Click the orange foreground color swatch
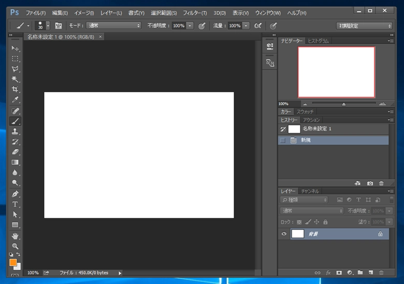Viewport: 404px width, 284px height. (13, 262)
